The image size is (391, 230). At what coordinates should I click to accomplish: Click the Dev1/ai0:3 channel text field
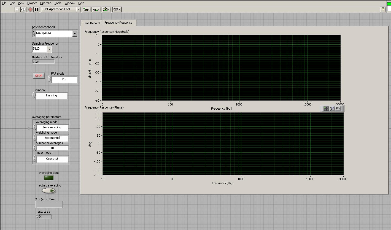click(x=54, y=33)
